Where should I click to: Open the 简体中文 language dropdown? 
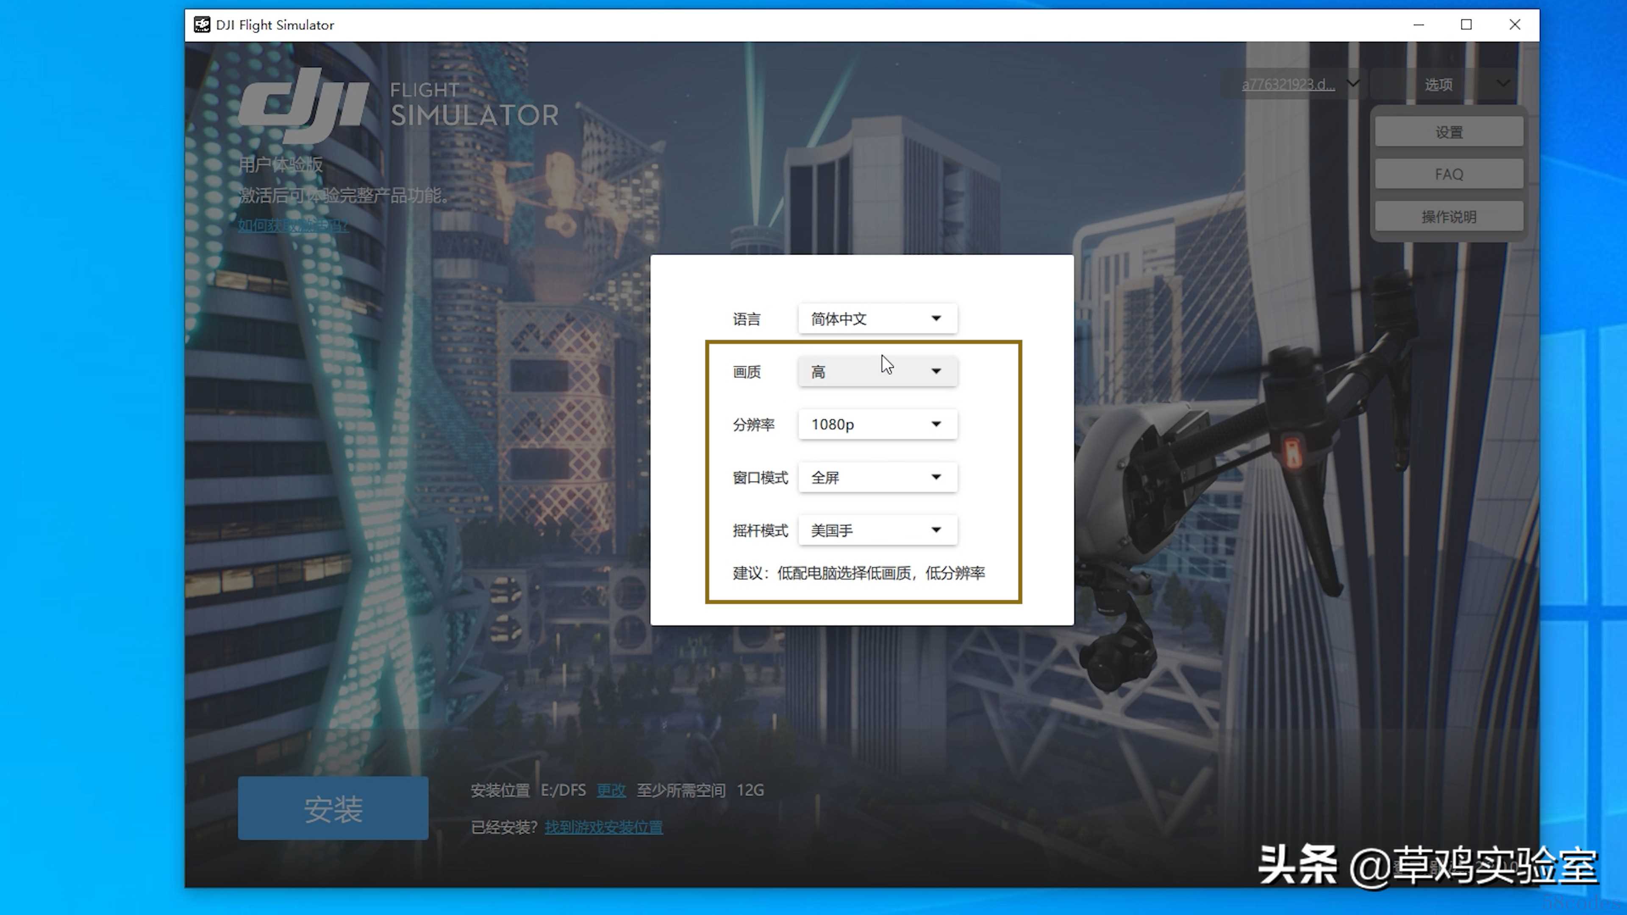877,318
